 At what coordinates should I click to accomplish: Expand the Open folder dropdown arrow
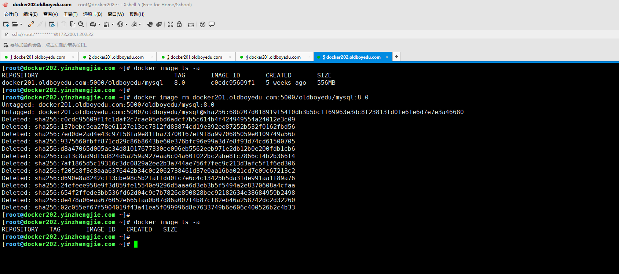pos(21,25)
